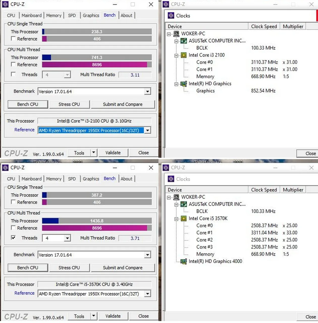Open Reference processor dropdown in i3-2100 window

tap(148, 130)
